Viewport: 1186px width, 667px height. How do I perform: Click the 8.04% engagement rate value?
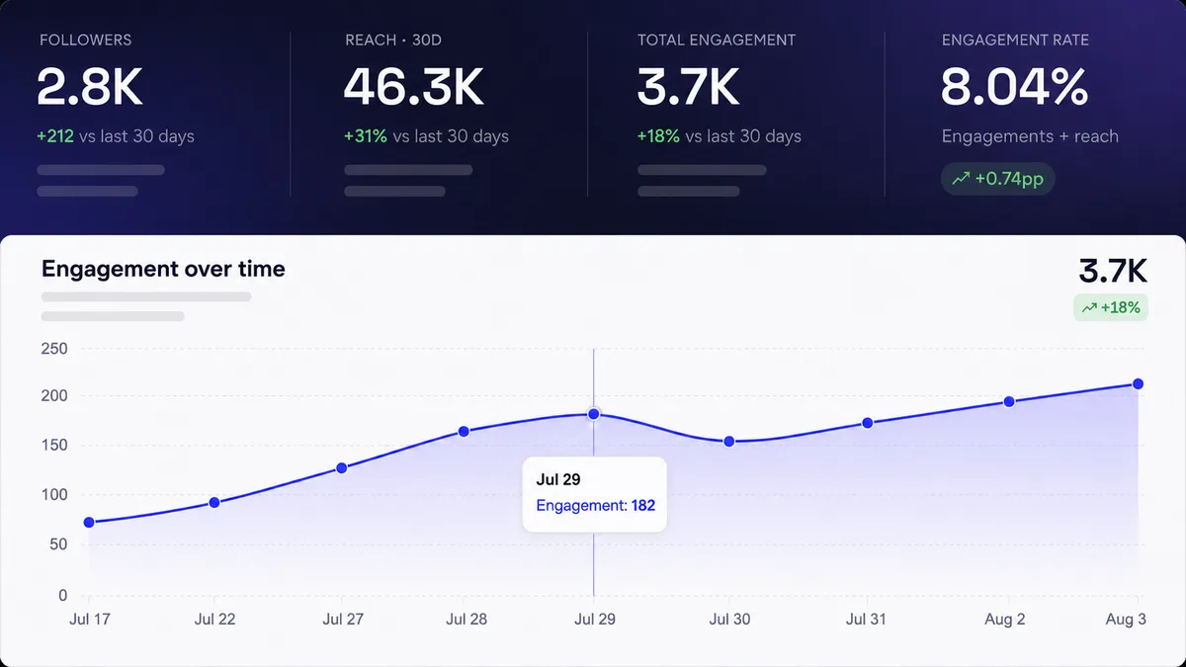click(x=1014, y=87)
